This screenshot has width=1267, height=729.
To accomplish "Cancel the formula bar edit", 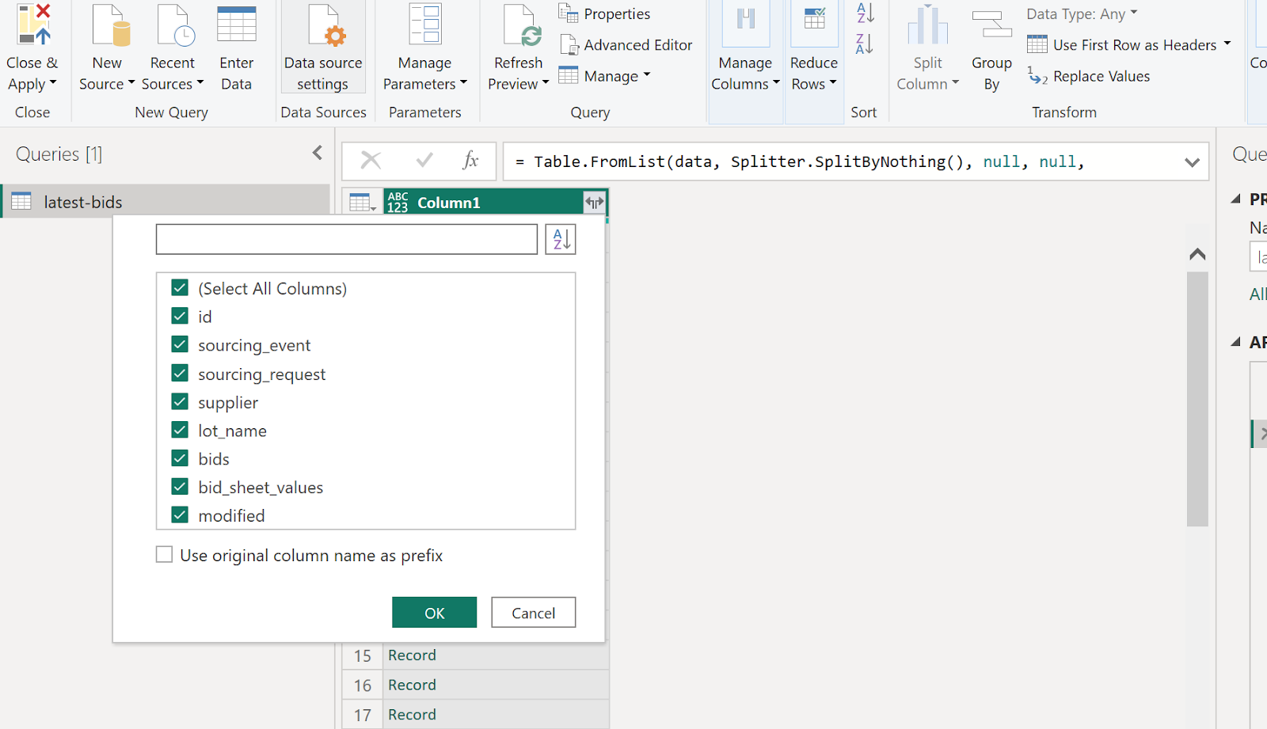I will tap(371, 161).
